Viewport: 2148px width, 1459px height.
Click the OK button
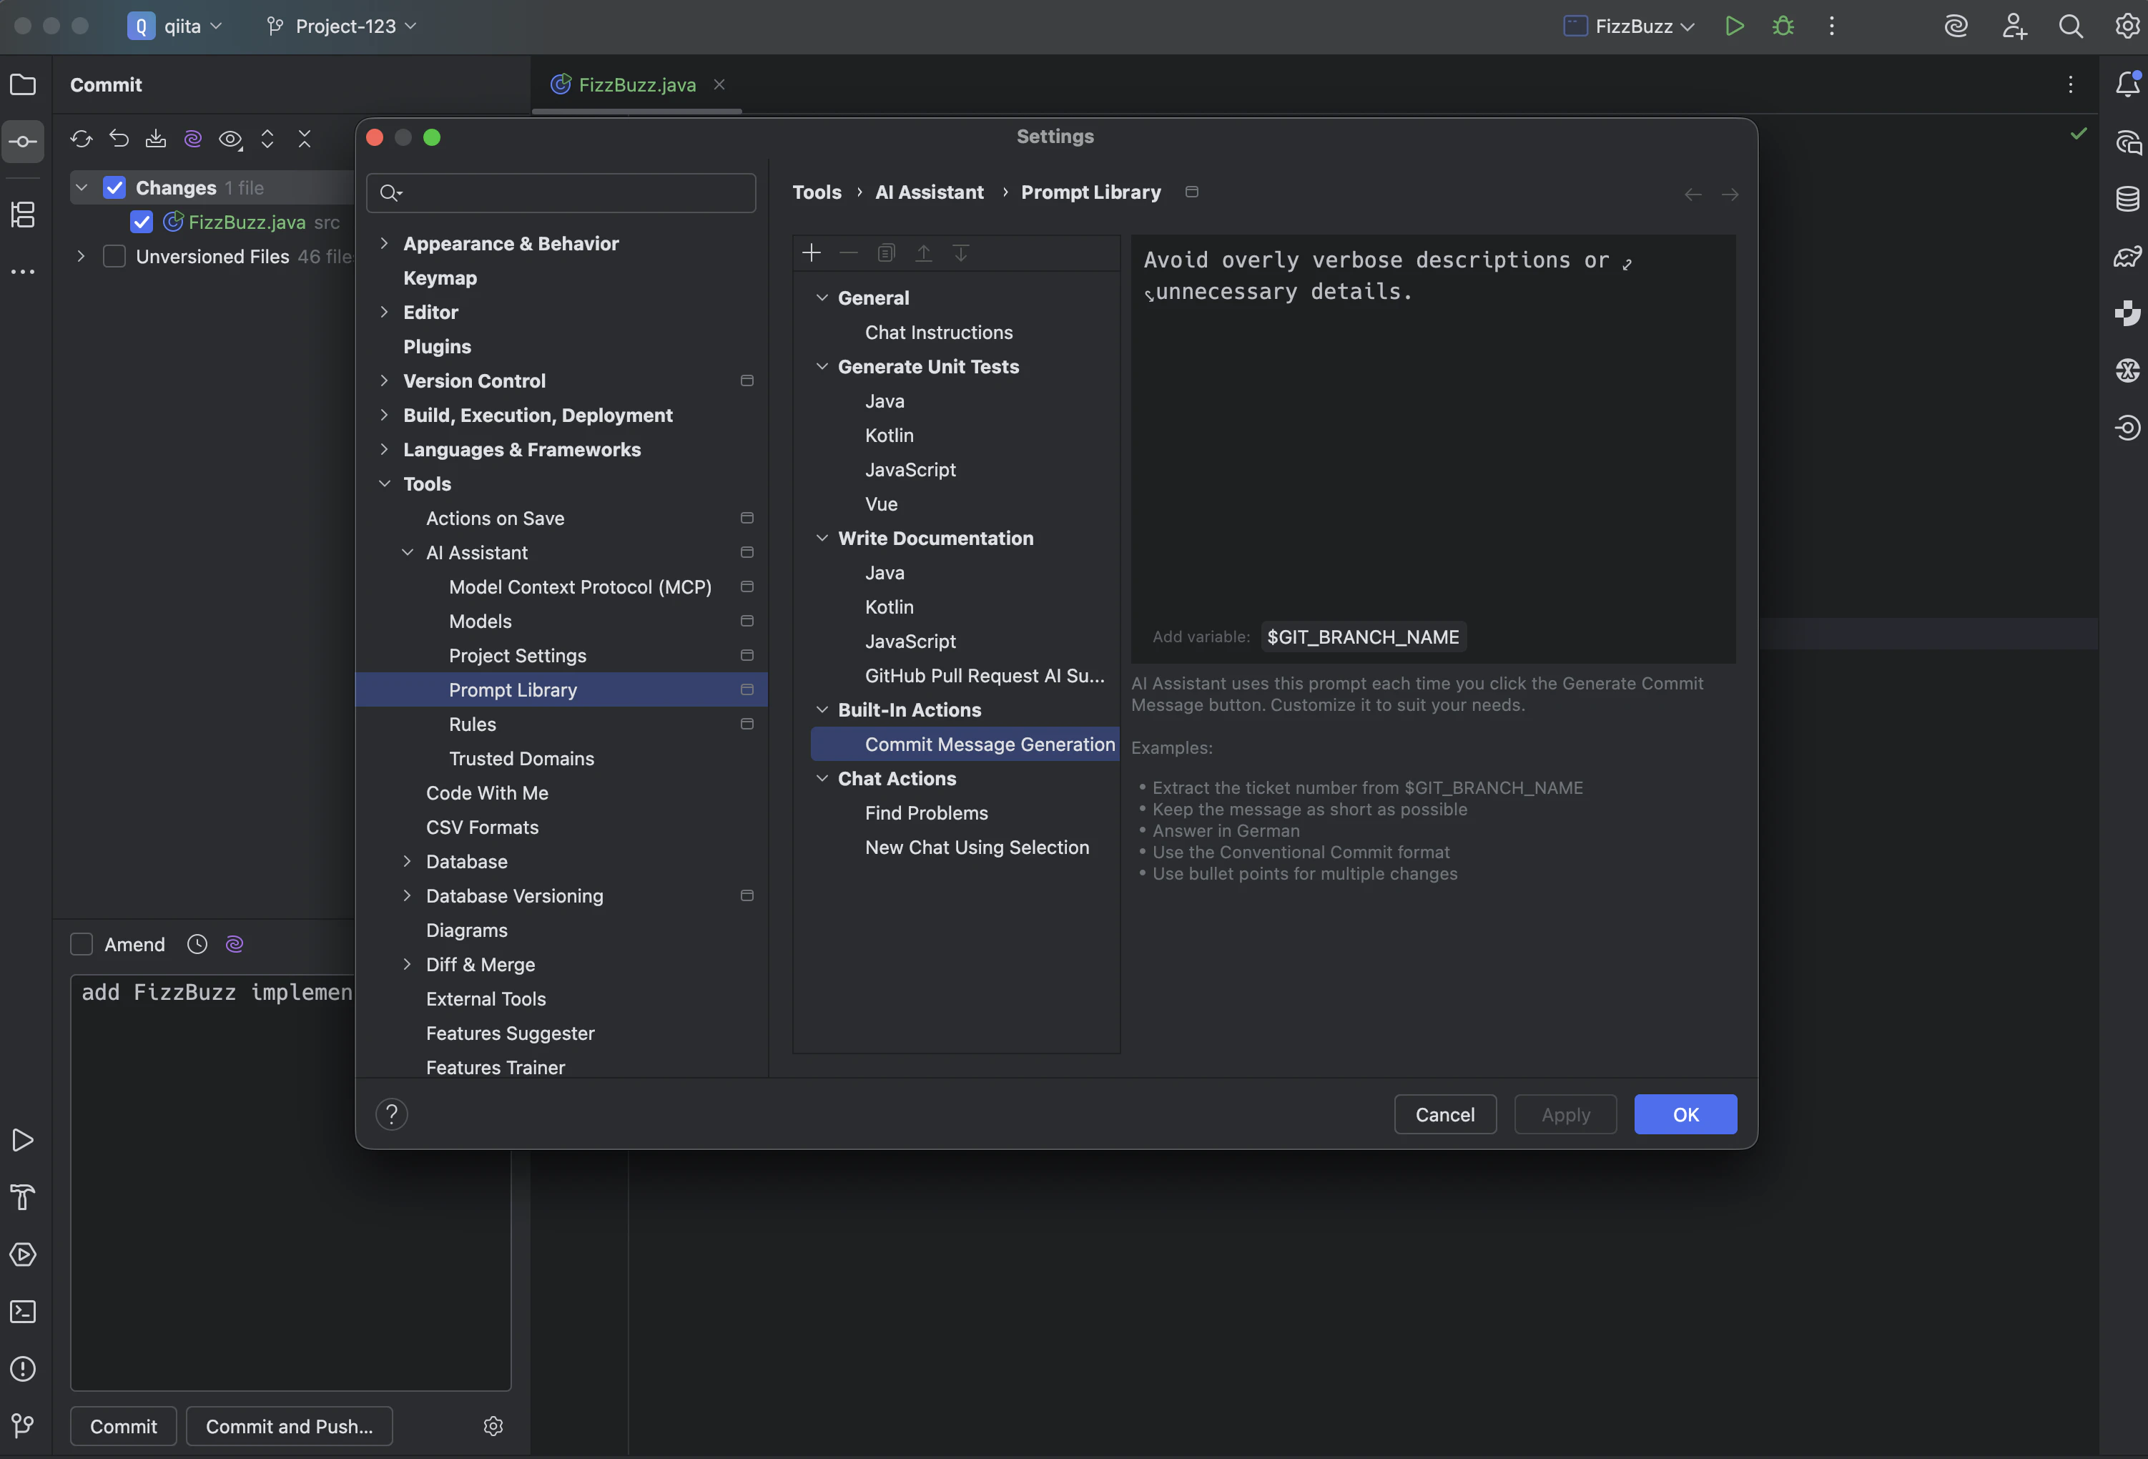(1685, 1114)
